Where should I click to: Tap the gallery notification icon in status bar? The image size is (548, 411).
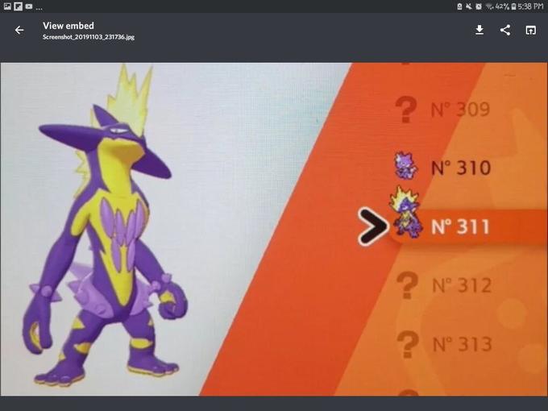[7, 6]
